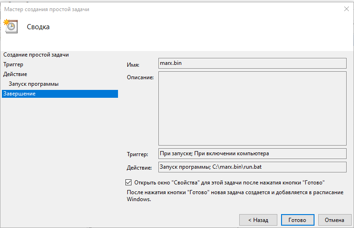Uncheck the open 'Свойства' window checkbox

point(129,183)
